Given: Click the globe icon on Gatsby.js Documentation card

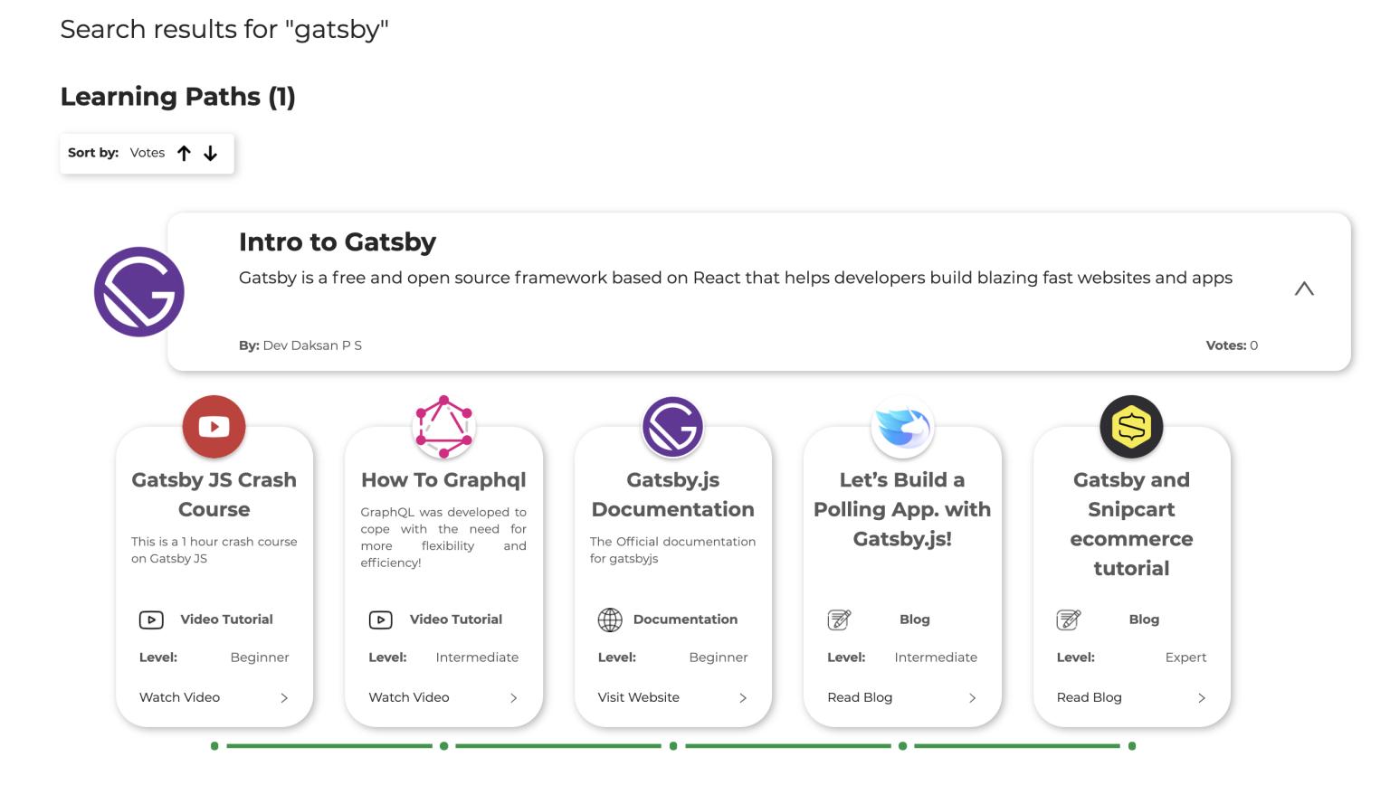Looking at the screenshot, I should (x=610, y=619).
